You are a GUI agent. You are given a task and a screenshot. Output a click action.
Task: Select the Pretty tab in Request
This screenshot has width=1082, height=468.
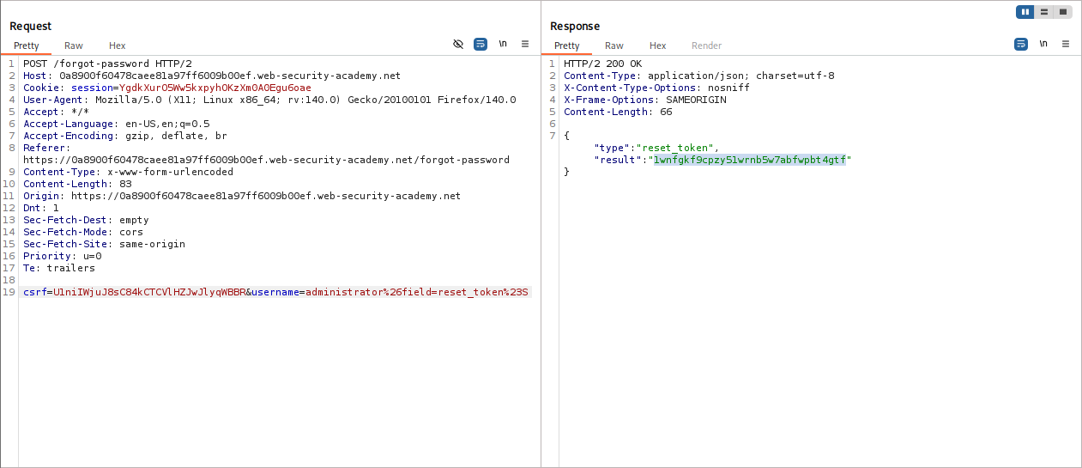coord(27,46)
